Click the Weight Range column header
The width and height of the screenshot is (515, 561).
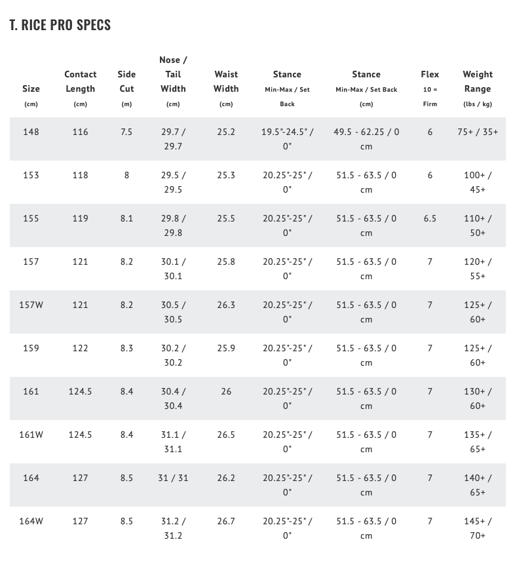(478, 82)
